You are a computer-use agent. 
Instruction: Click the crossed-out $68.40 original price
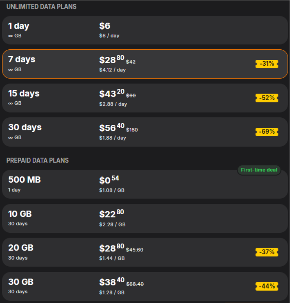click(135, 284)
